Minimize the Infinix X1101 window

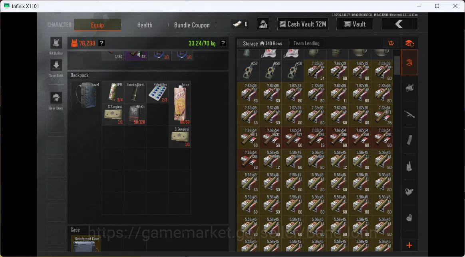(419, 6)
